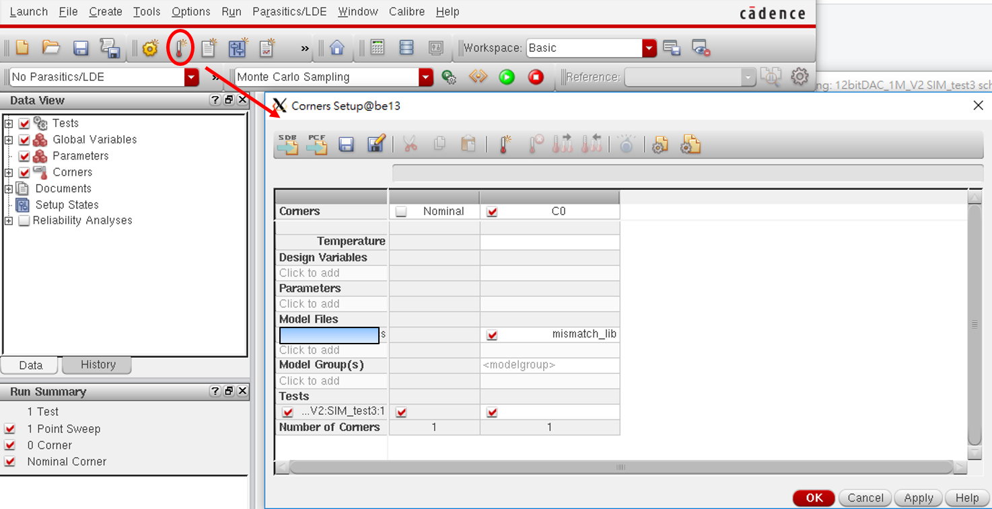
Task: Save corners with the Corners Setup floppy icon
Action: [347, 145]
